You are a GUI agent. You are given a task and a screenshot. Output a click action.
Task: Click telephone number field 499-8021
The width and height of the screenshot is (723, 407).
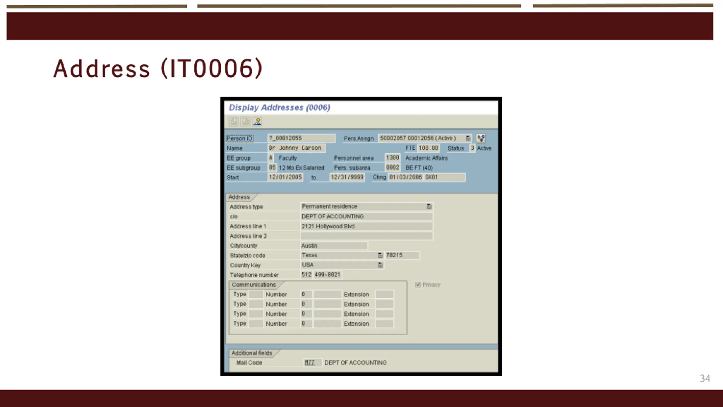click(x=328, y=275)
